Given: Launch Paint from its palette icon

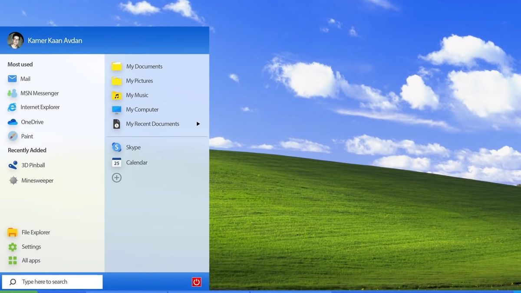Looking at the screenshot, I should tap(13, 136).
